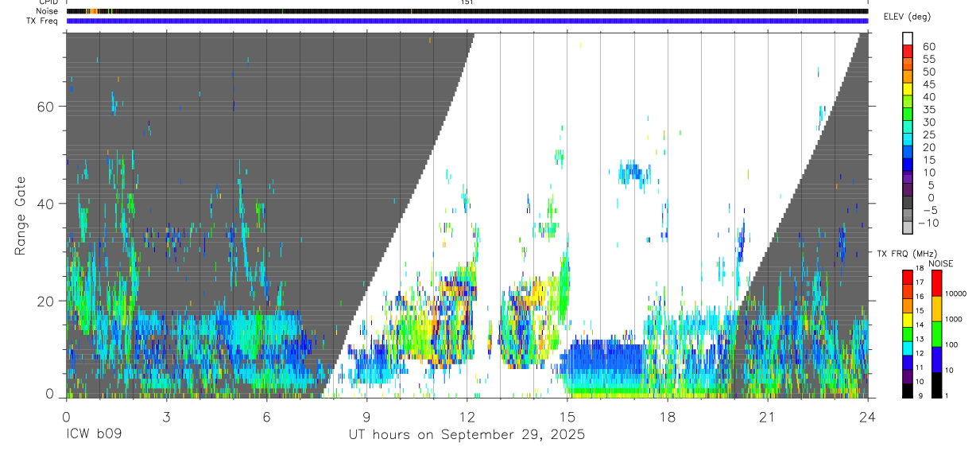Select the green segment of NOISE bar
The width and height of the screenshot is (976, 451).
pos(936,333)
